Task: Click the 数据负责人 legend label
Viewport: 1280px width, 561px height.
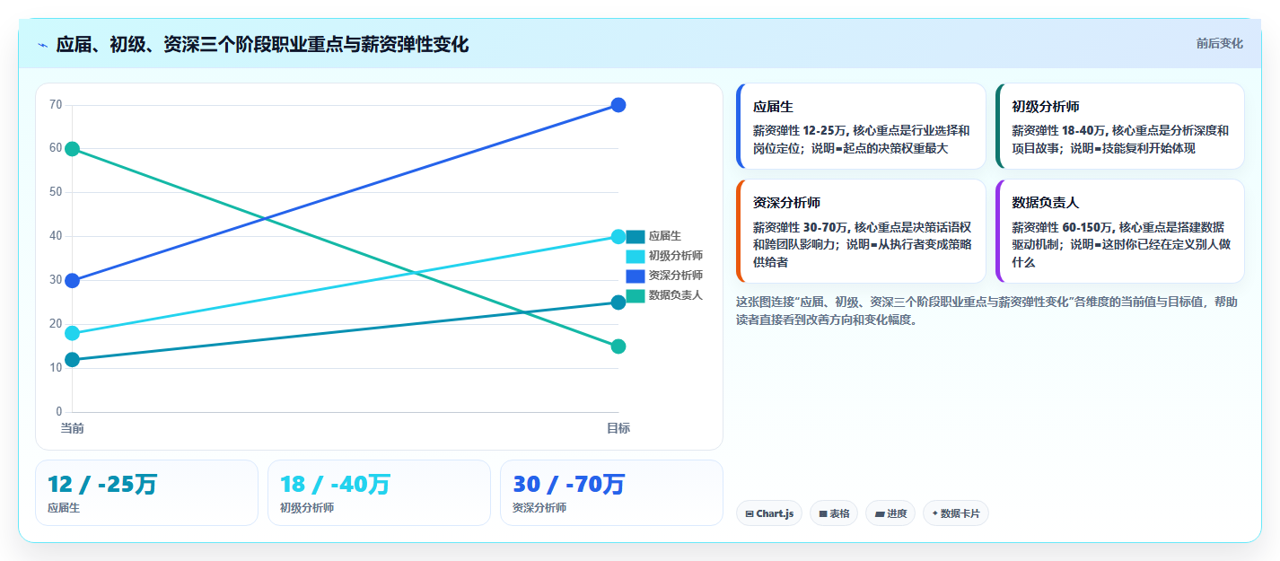Action: 676,295
